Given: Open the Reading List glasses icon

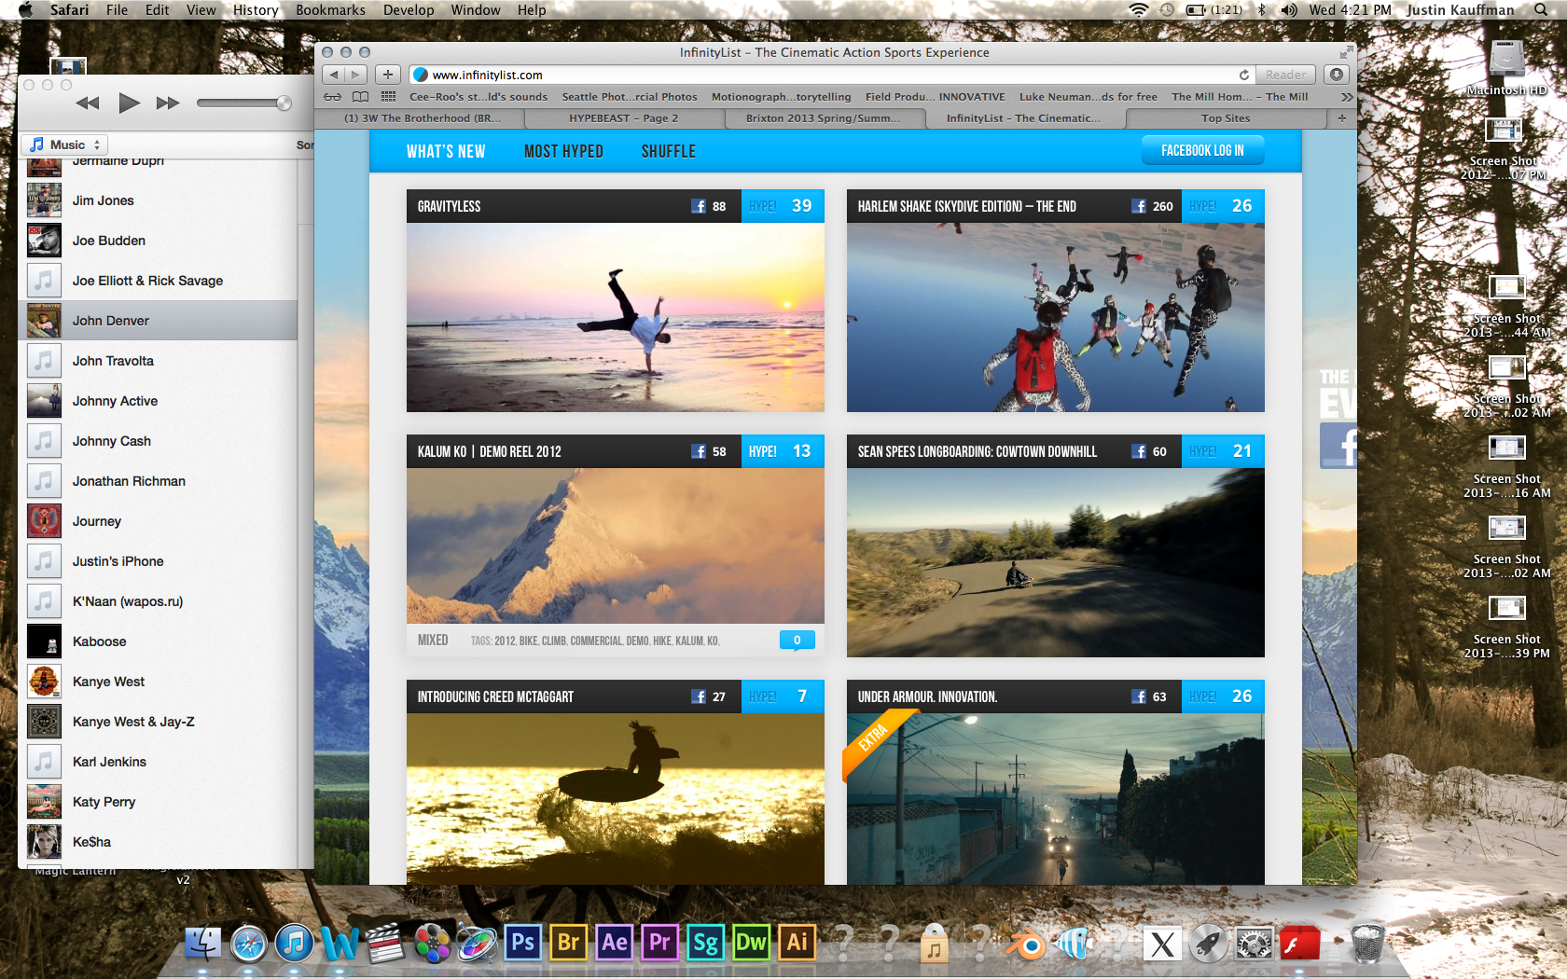Looking at the screenshot, I should (x=332, y=97).
